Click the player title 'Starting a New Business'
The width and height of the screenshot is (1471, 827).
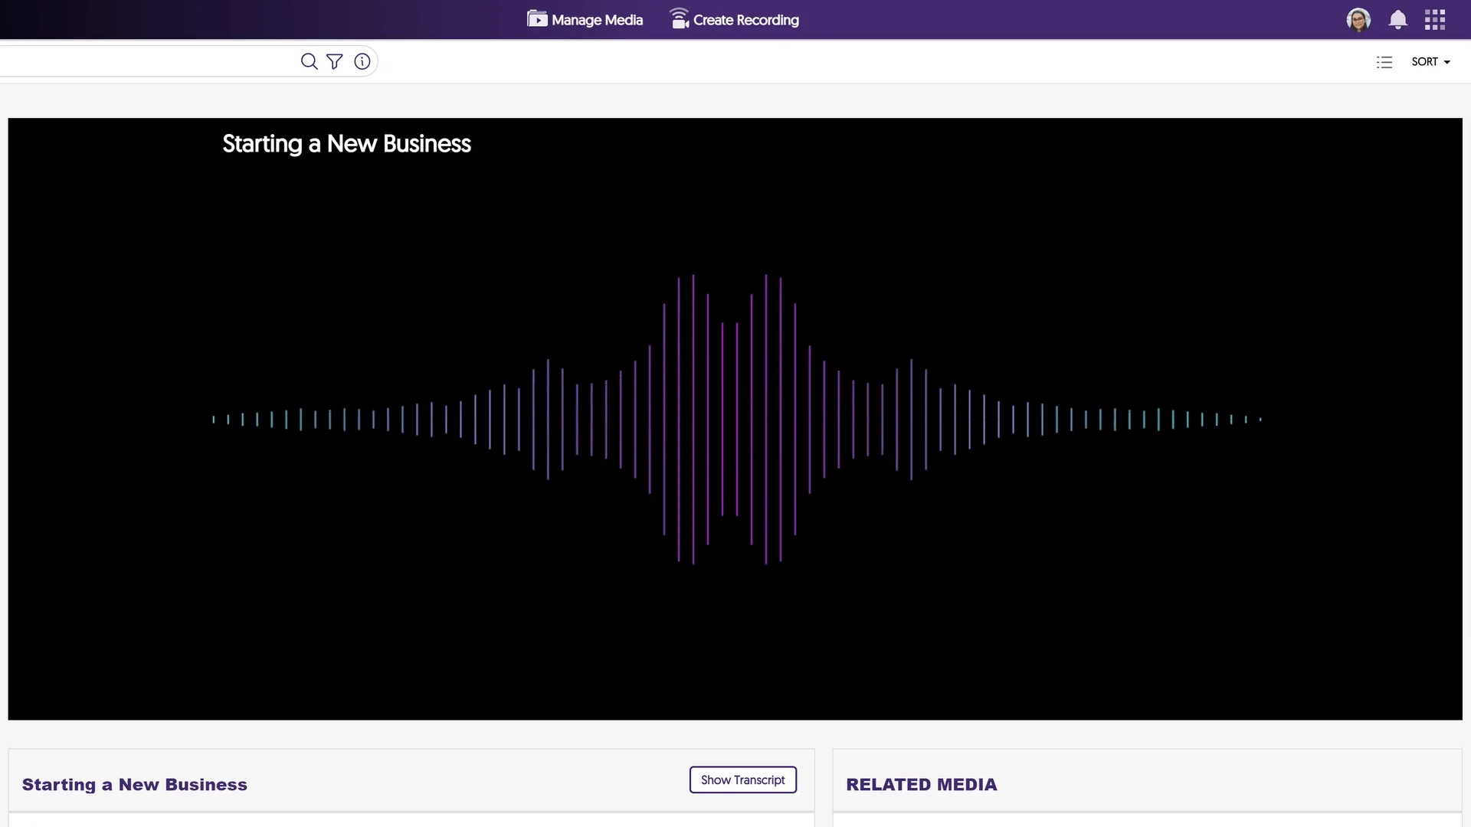(x=346, y=144)
